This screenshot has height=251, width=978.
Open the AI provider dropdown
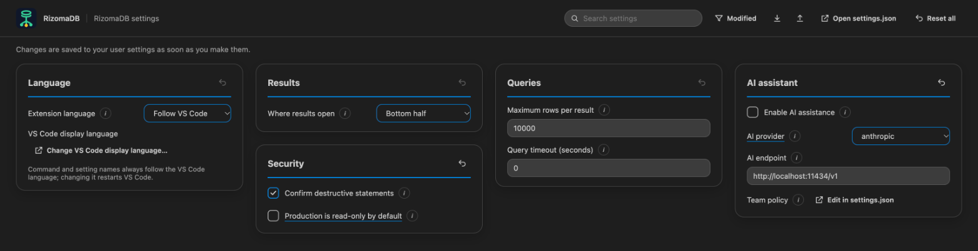[901, 136]
